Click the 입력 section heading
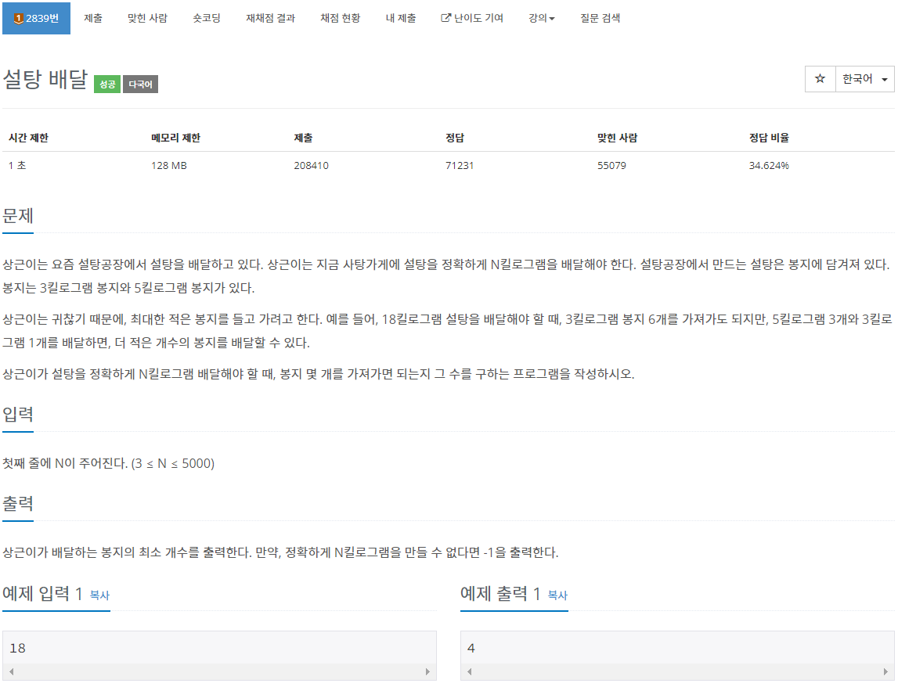 click(x=18, y=414)
